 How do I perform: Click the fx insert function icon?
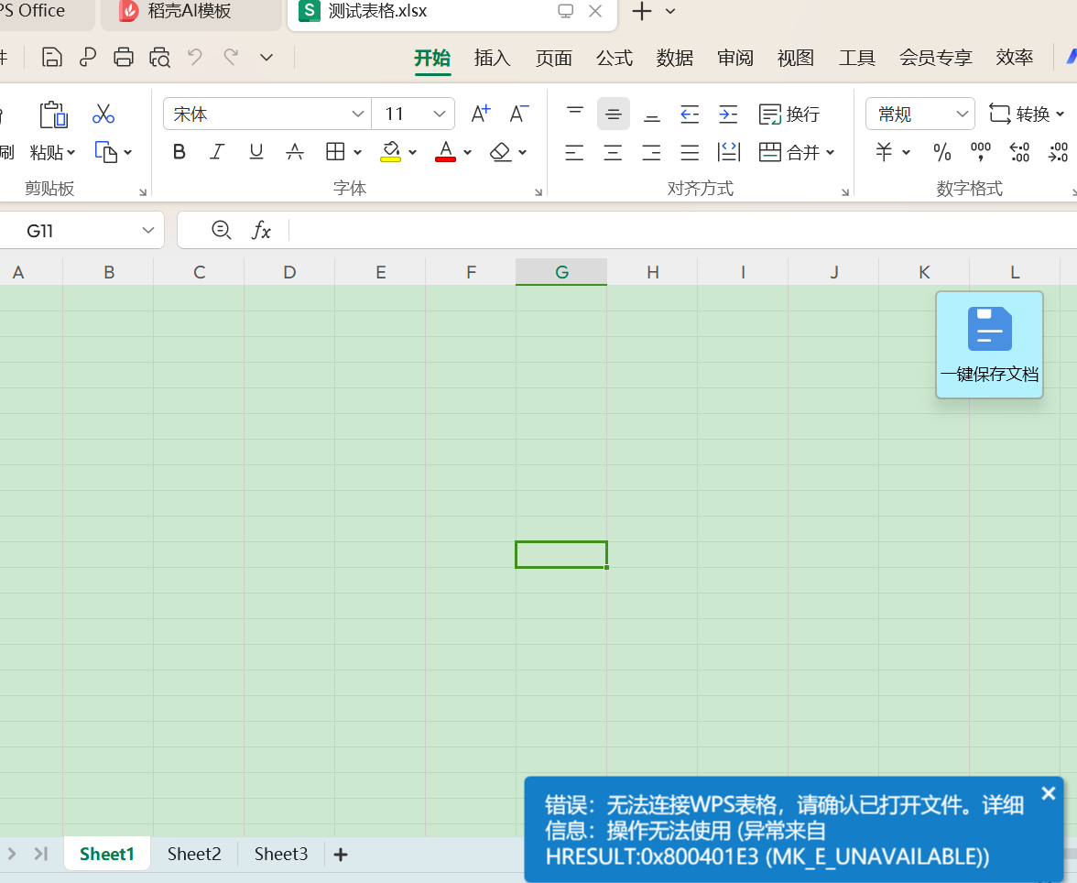262,231
